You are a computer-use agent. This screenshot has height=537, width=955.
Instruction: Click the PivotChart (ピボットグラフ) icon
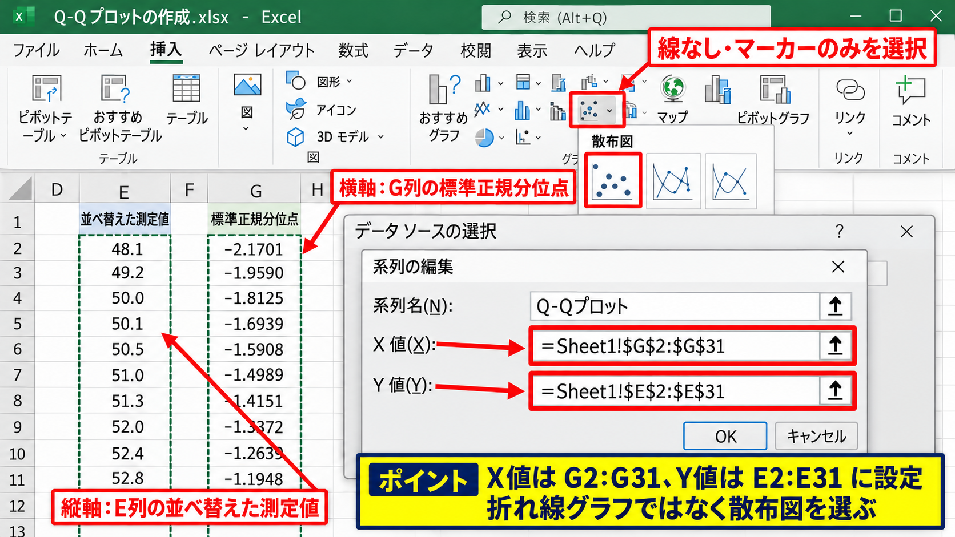tap(775, 89)
